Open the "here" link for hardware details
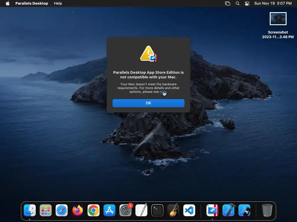Viewport: 297px width, 222px height. [x=163, y=92]
